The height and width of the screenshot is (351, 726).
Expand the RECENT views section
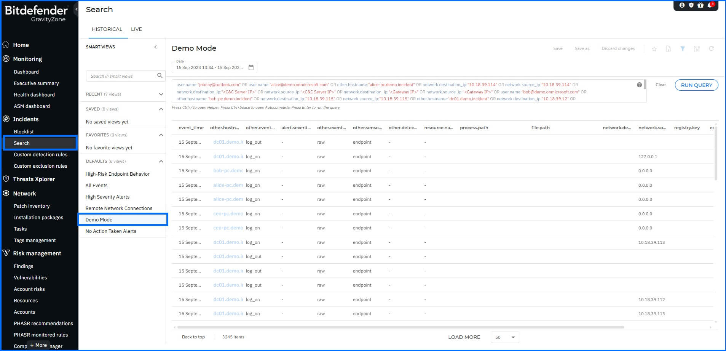click(160, 94)
